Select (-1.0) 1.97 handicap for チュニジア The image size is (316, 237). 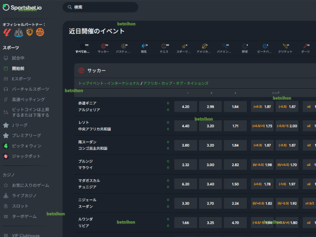[x=287, y=184]
